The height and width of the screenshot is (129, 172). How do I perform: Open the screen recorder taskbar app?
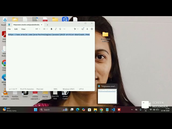(119, 110)
